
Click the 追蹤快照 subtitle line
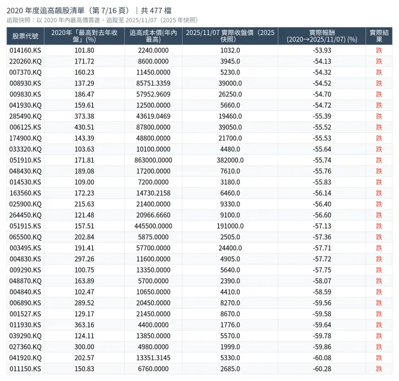pyautogui.click(x=102, y=20)
